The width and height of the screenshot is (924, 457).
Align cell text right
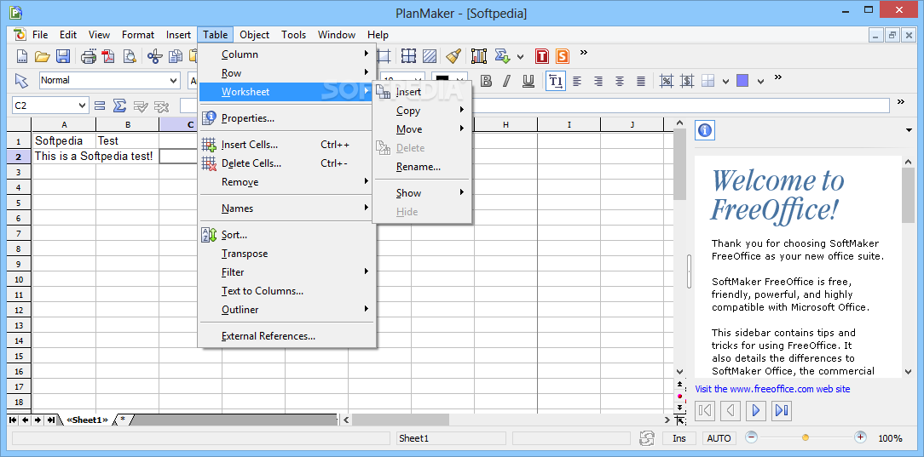[x=598, y=81]
